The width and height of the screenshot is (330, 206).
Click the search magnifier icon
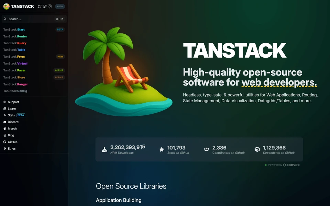tap(5, 19)
